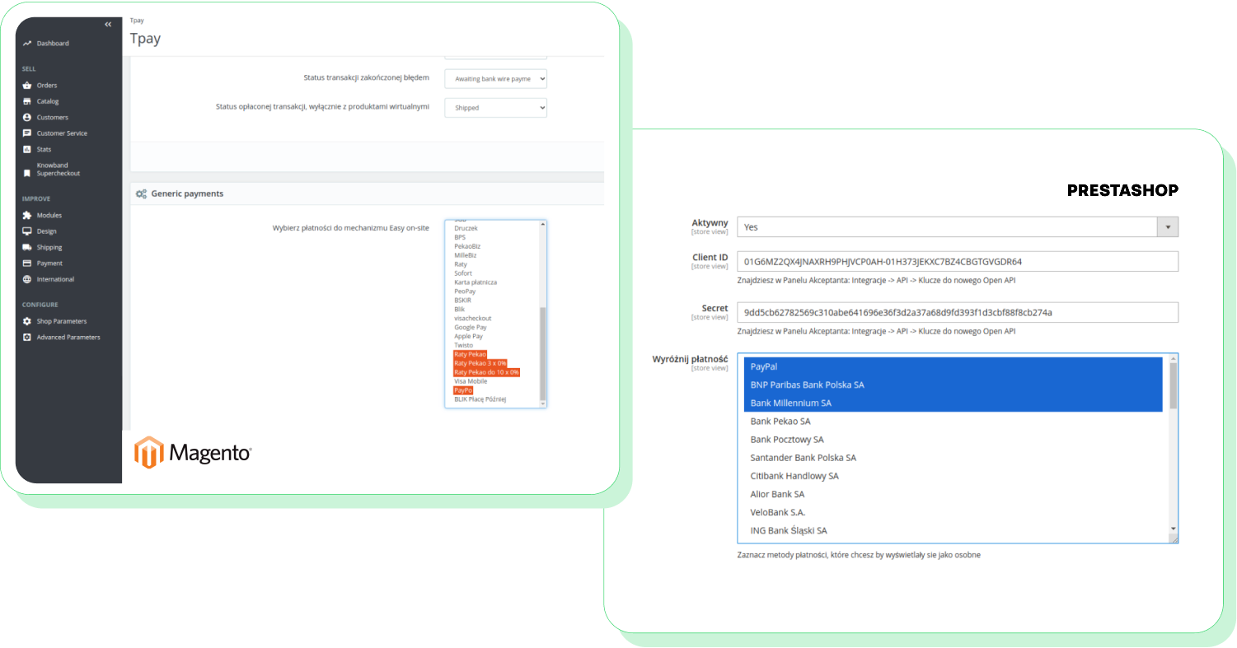Open Advanced Parameters menu item

(68, 338)
